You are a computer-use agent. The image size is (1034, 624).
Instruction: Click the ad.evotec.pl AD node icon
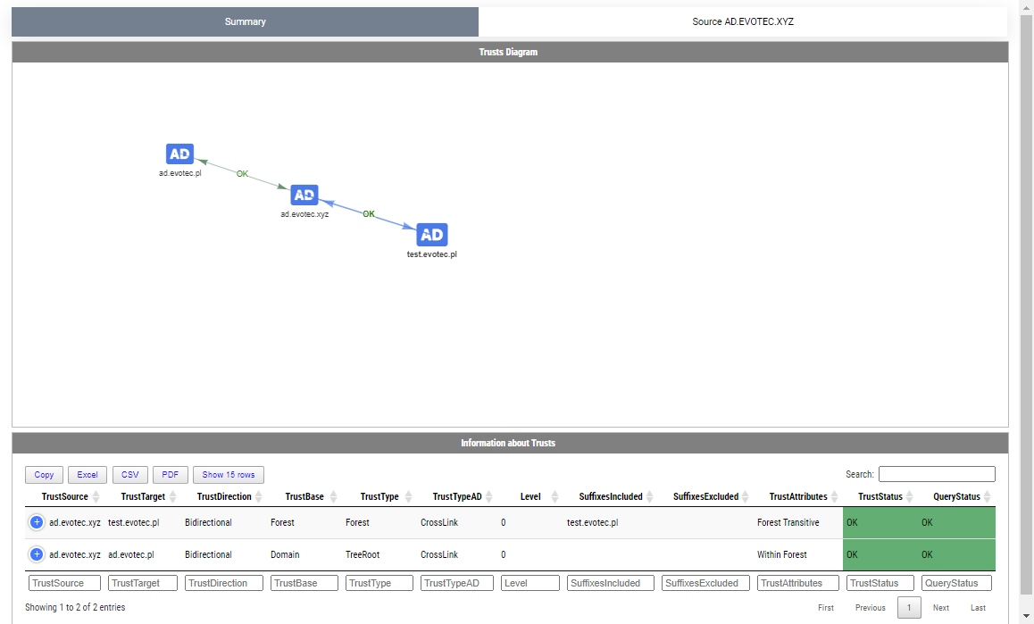pos(179,154)
